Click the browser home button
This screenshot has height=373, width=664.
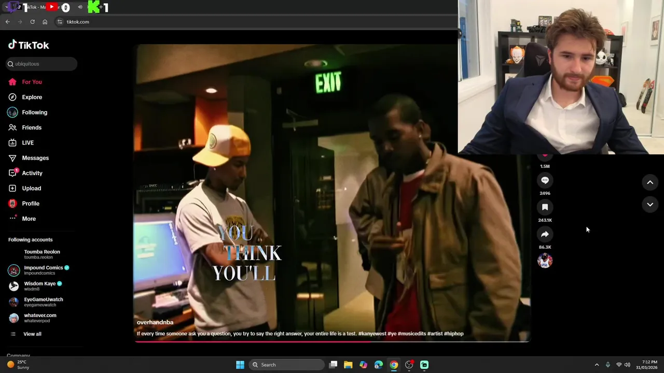coord(45,22)
